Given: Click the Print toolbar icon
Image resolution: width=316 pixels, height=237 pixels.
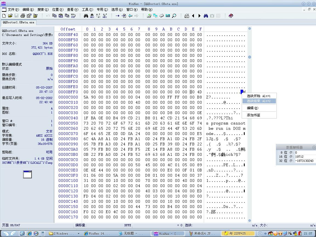Looking at the screenshot, I should coord(23,16).
